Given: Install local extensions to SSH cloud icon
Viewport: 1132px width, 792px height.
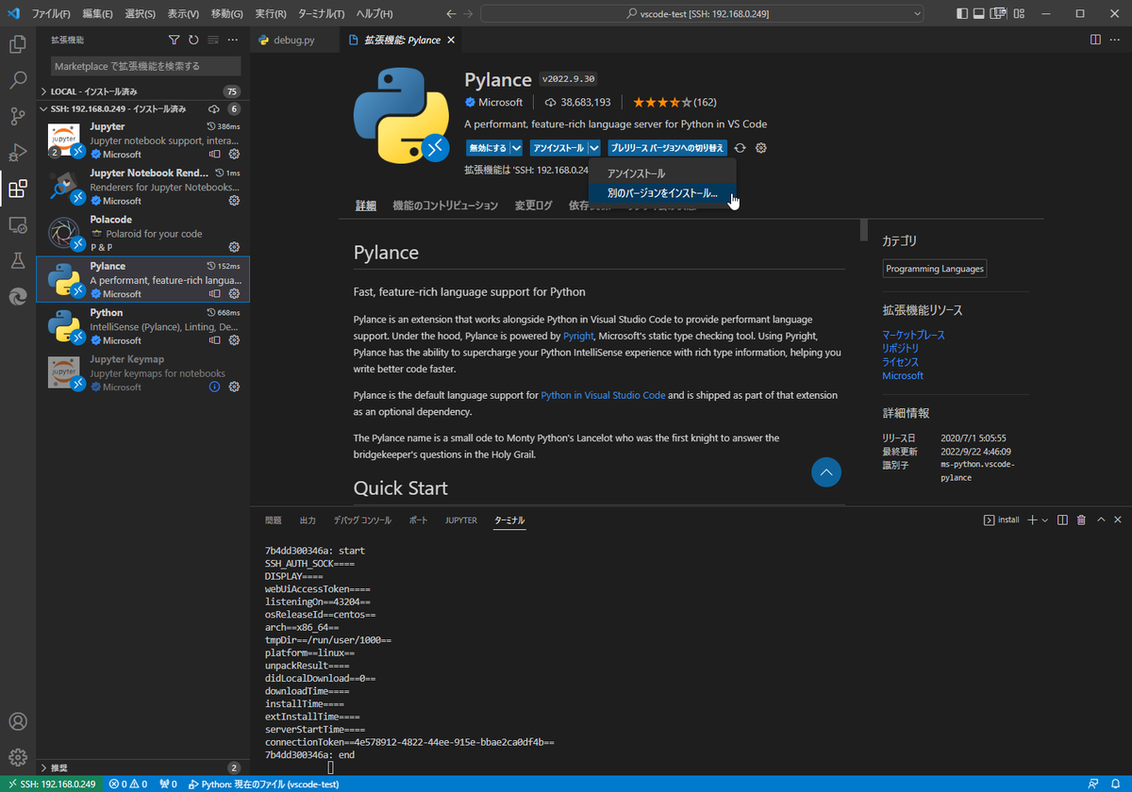Looking at the screenshot, I should pos(214,109).
